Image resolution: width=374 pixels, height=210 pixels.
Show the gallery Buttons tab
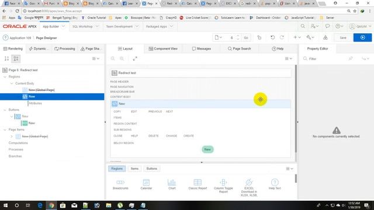(x=152, y=169)
